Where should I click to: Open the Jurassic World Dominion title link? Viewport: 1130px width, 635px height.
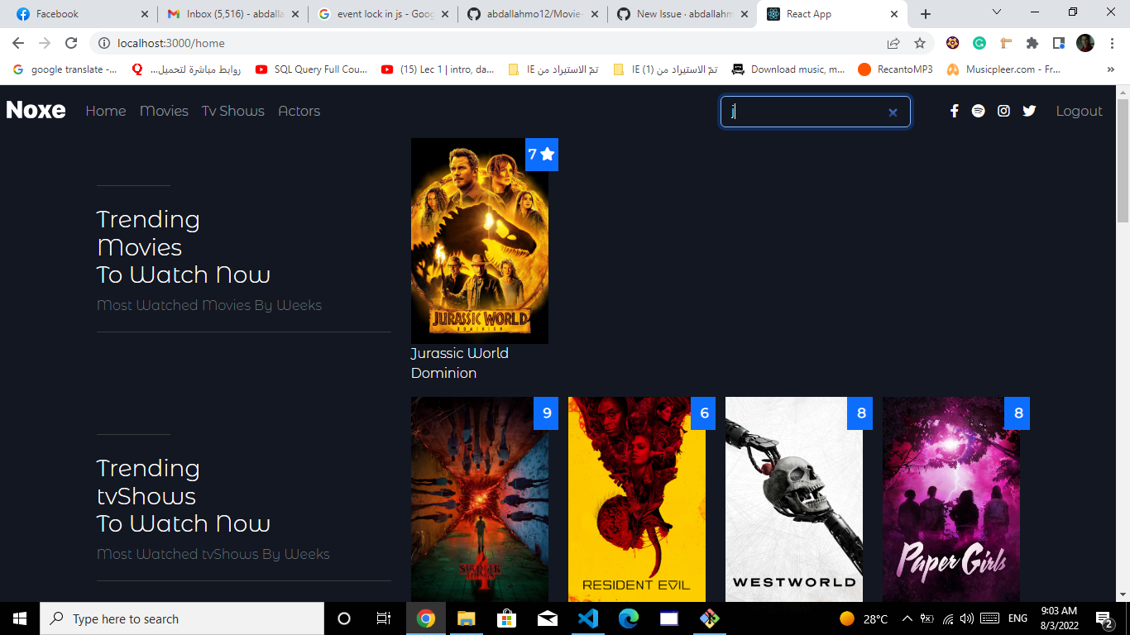[460, 362]
